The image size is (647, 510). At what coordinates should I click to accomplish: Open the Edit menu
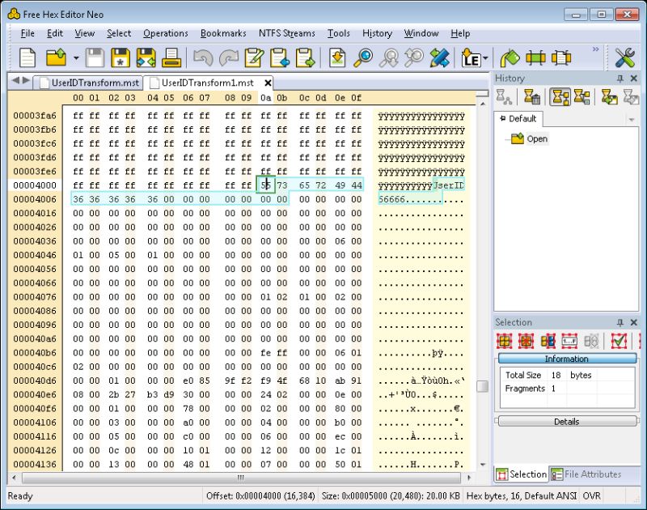click(55, 33)
